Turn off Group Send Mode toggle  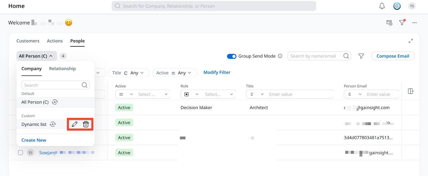231,56
